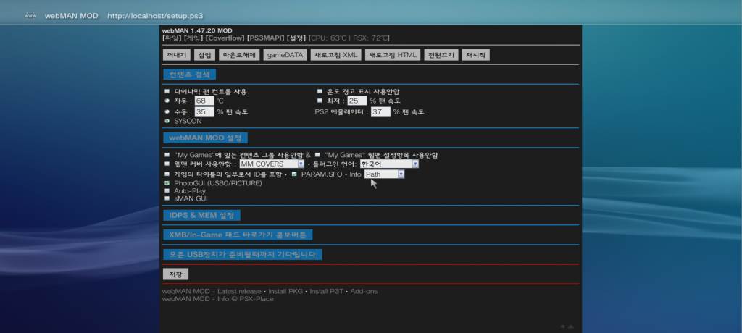This screenshot has width=742, height=333.
Task: Click the 자동 temperature field showing 68
Action: [204, 101]
